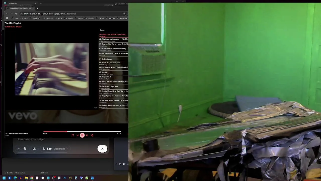Click the trash delete icon in right panel
Image resolution: width=321 pixels, height=181 pixels.
point(120,164)
